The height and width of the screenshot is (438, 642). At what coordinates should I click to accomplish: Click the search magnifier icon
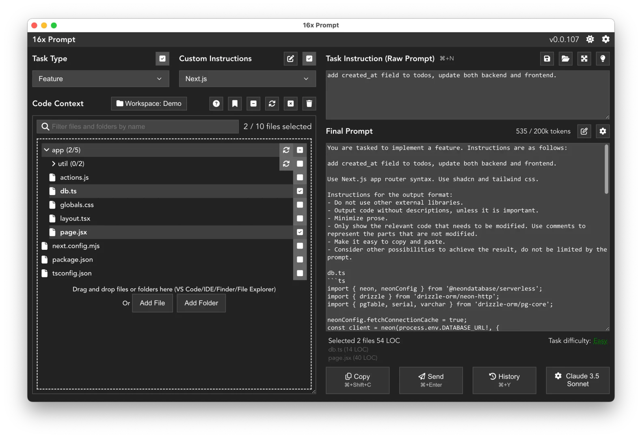pos(45,127)
